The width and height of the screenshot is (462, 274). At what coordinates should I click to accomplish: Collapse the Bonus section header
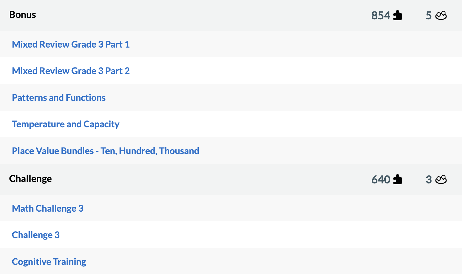point(23,15)
